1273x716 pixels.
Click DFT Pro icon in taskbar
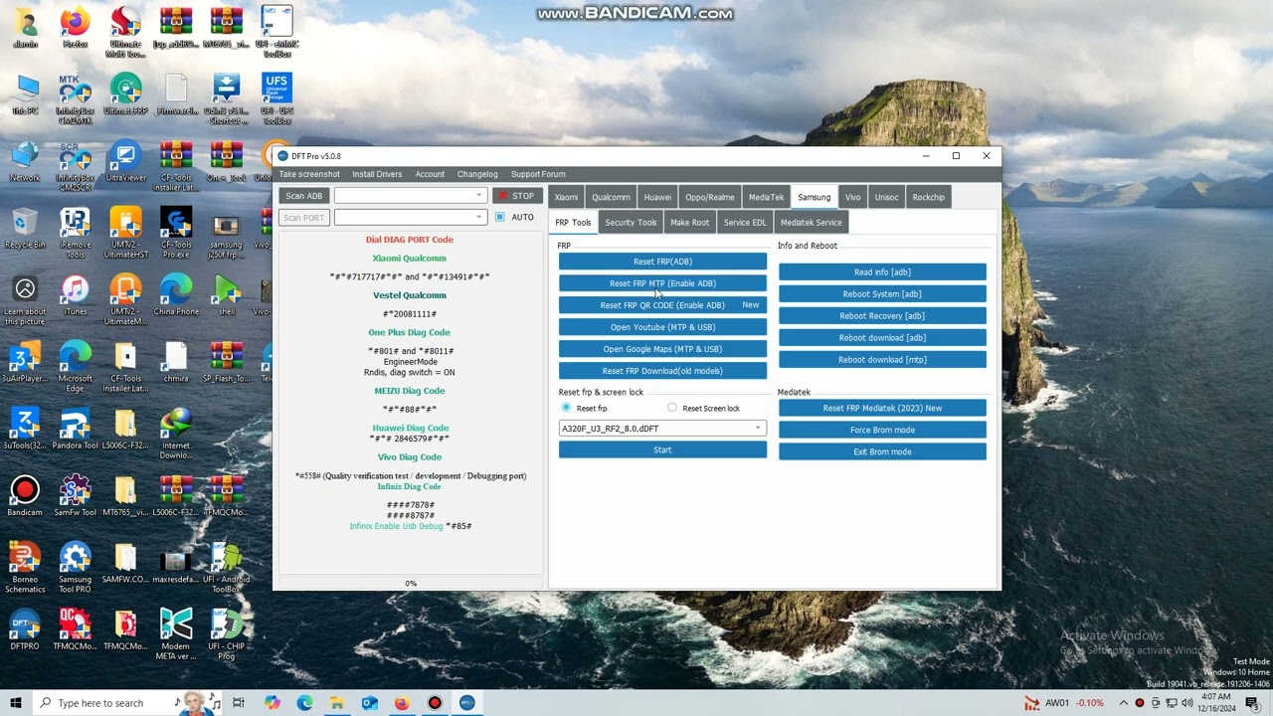pyautogui.click(x=466, y=703)
